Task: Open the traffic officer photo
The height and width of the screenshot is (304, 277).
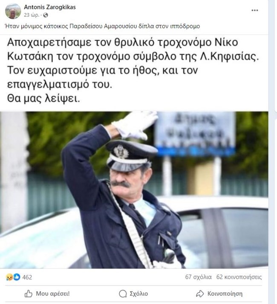Action: pyautogui.click(x=134, y=190)
